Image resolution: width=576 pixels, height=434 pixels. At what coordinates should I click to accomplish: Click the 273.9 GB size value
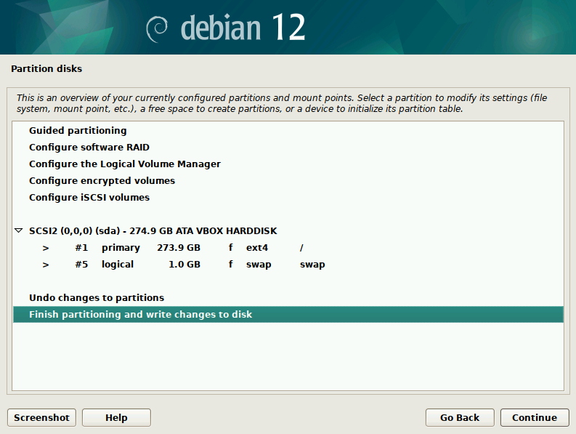pos(179,248)
